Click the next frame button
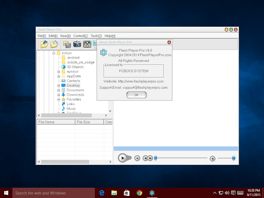The height and width of the screenshot is (198, 264). click(150, 158)
